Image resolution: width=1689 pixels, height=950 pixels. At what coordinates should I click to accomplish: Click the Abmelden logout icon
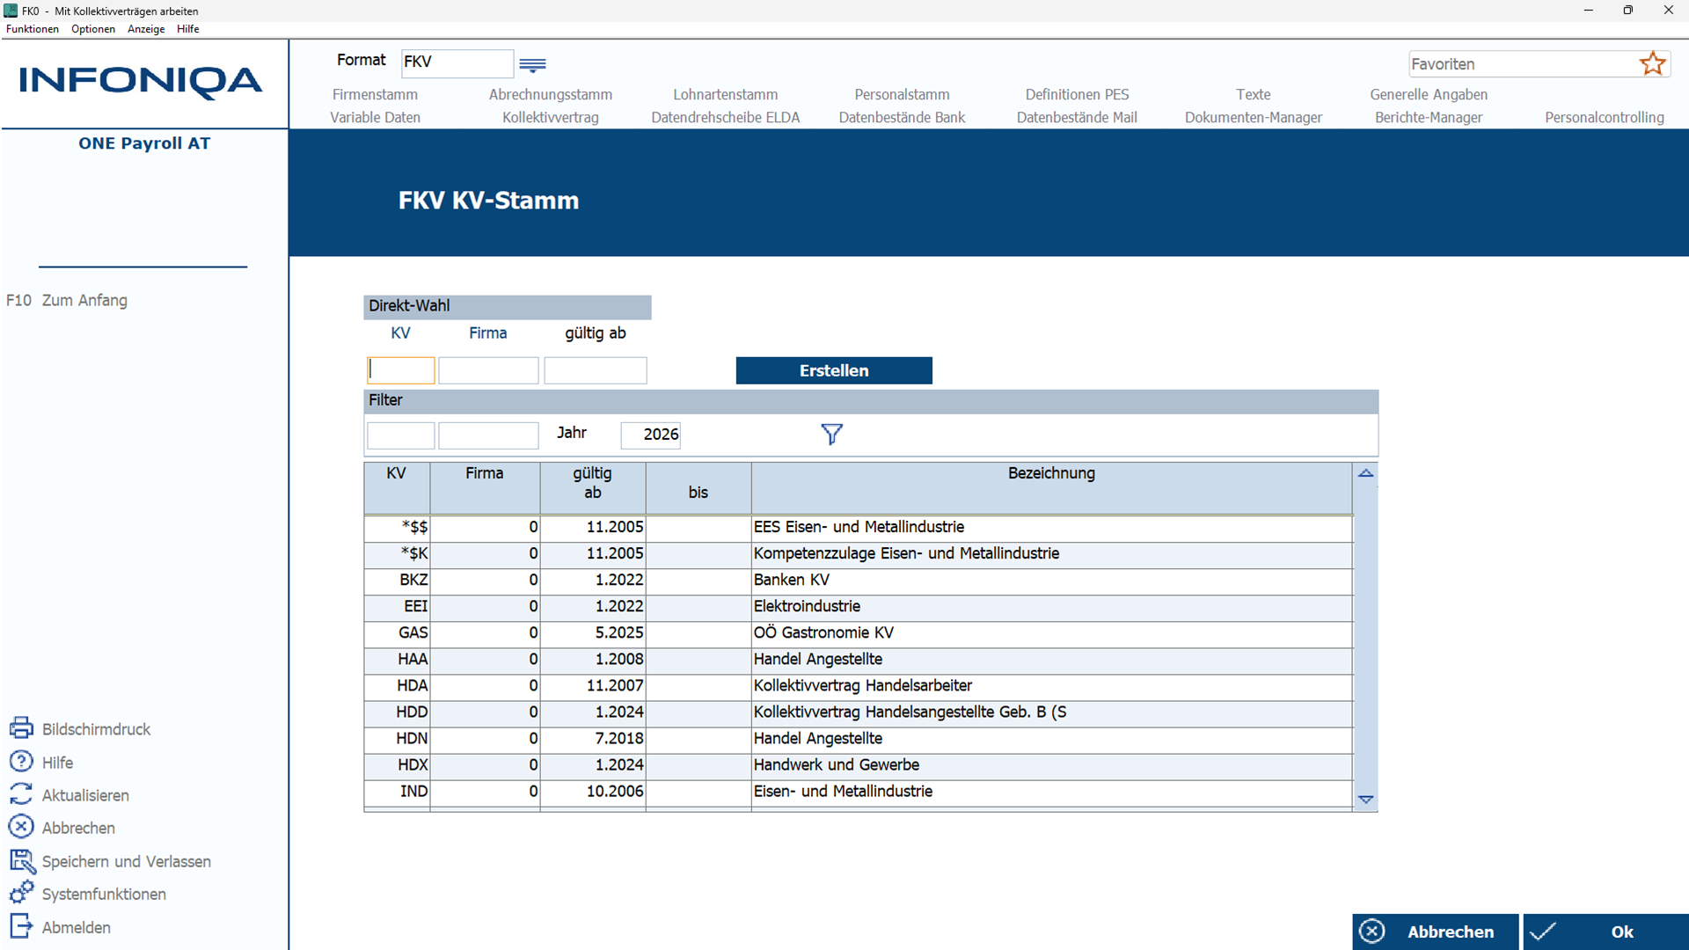21,926
